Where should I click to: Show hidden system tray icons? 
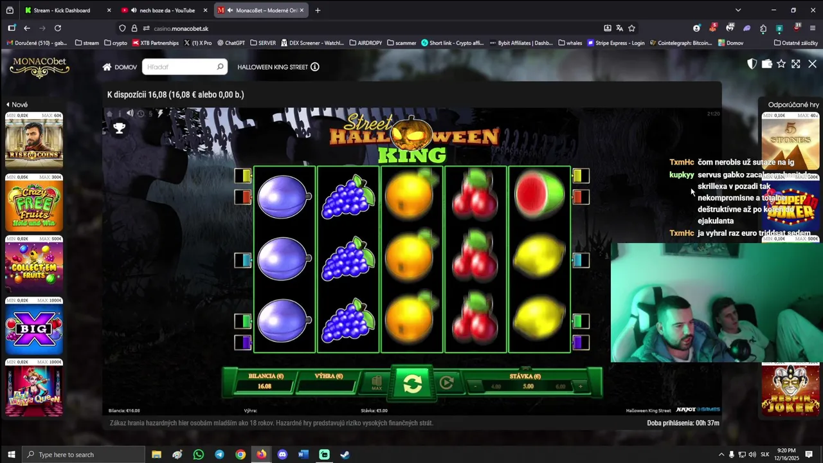pyautogui.click(x=721, y=455)
